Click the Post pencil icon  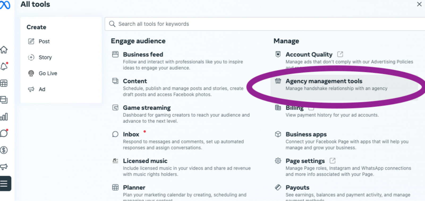point(31,41)
